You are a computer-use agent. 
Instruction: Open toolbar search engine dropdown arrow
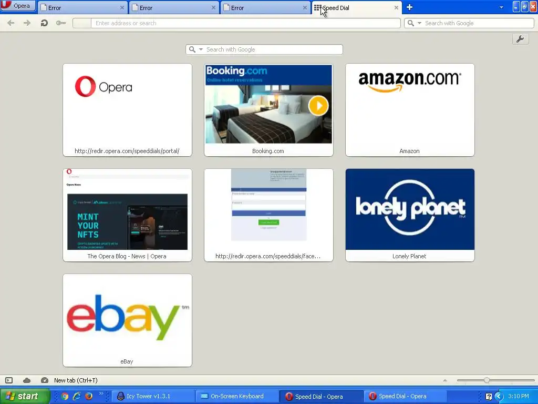point(419,23)
